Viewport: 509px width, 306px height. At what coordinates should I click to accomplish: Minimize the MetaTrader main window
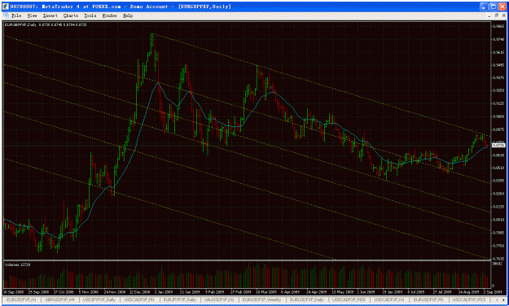484,7
